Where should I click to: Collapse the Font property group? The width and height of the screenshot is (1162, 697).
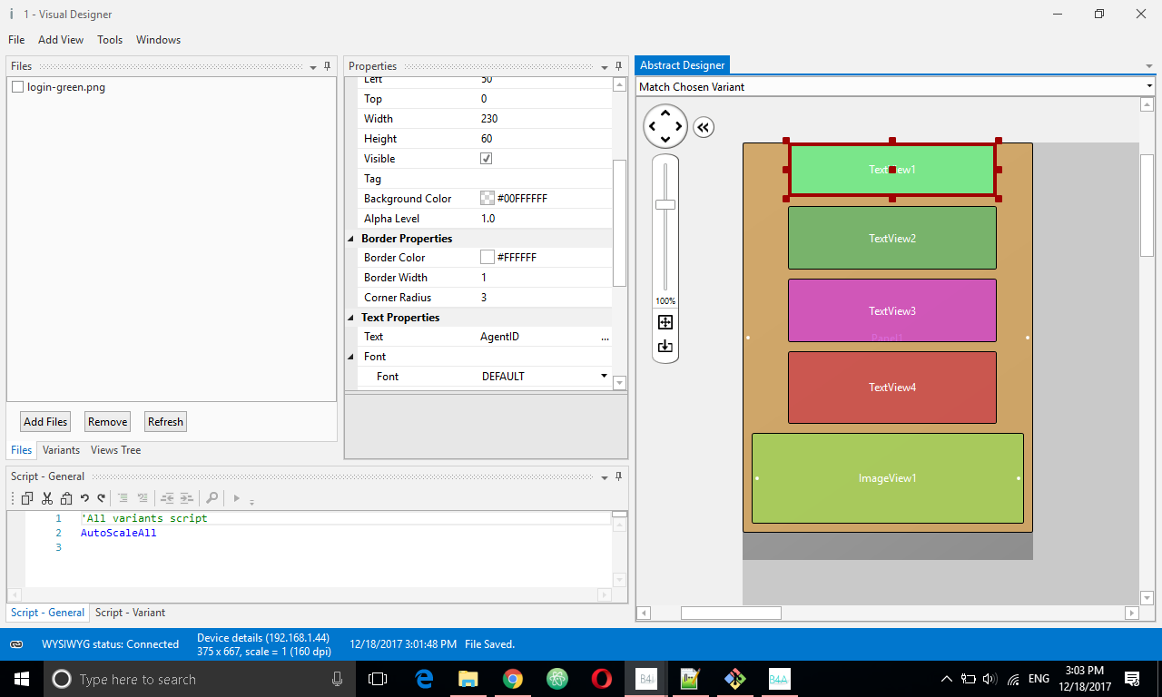point(351,357)
